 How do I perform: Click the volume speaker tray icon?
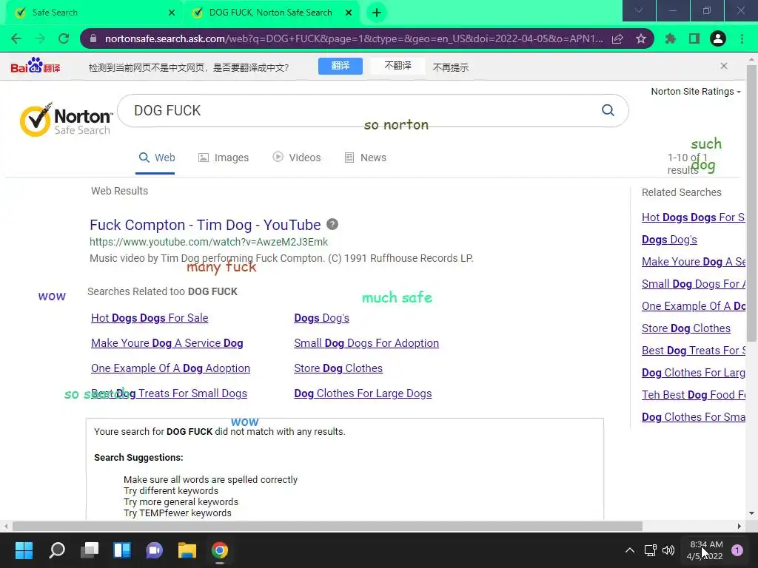coord(668,550)
